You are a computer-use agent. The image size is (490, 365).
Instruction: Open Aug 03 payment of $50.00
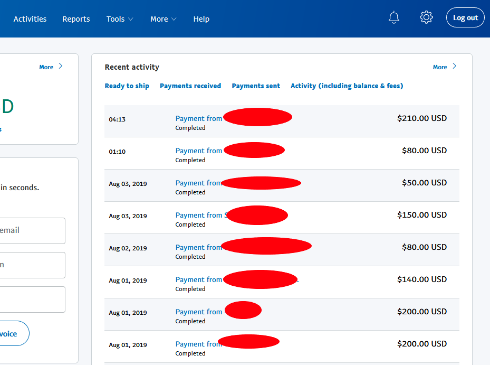click(x=282, y=185)
